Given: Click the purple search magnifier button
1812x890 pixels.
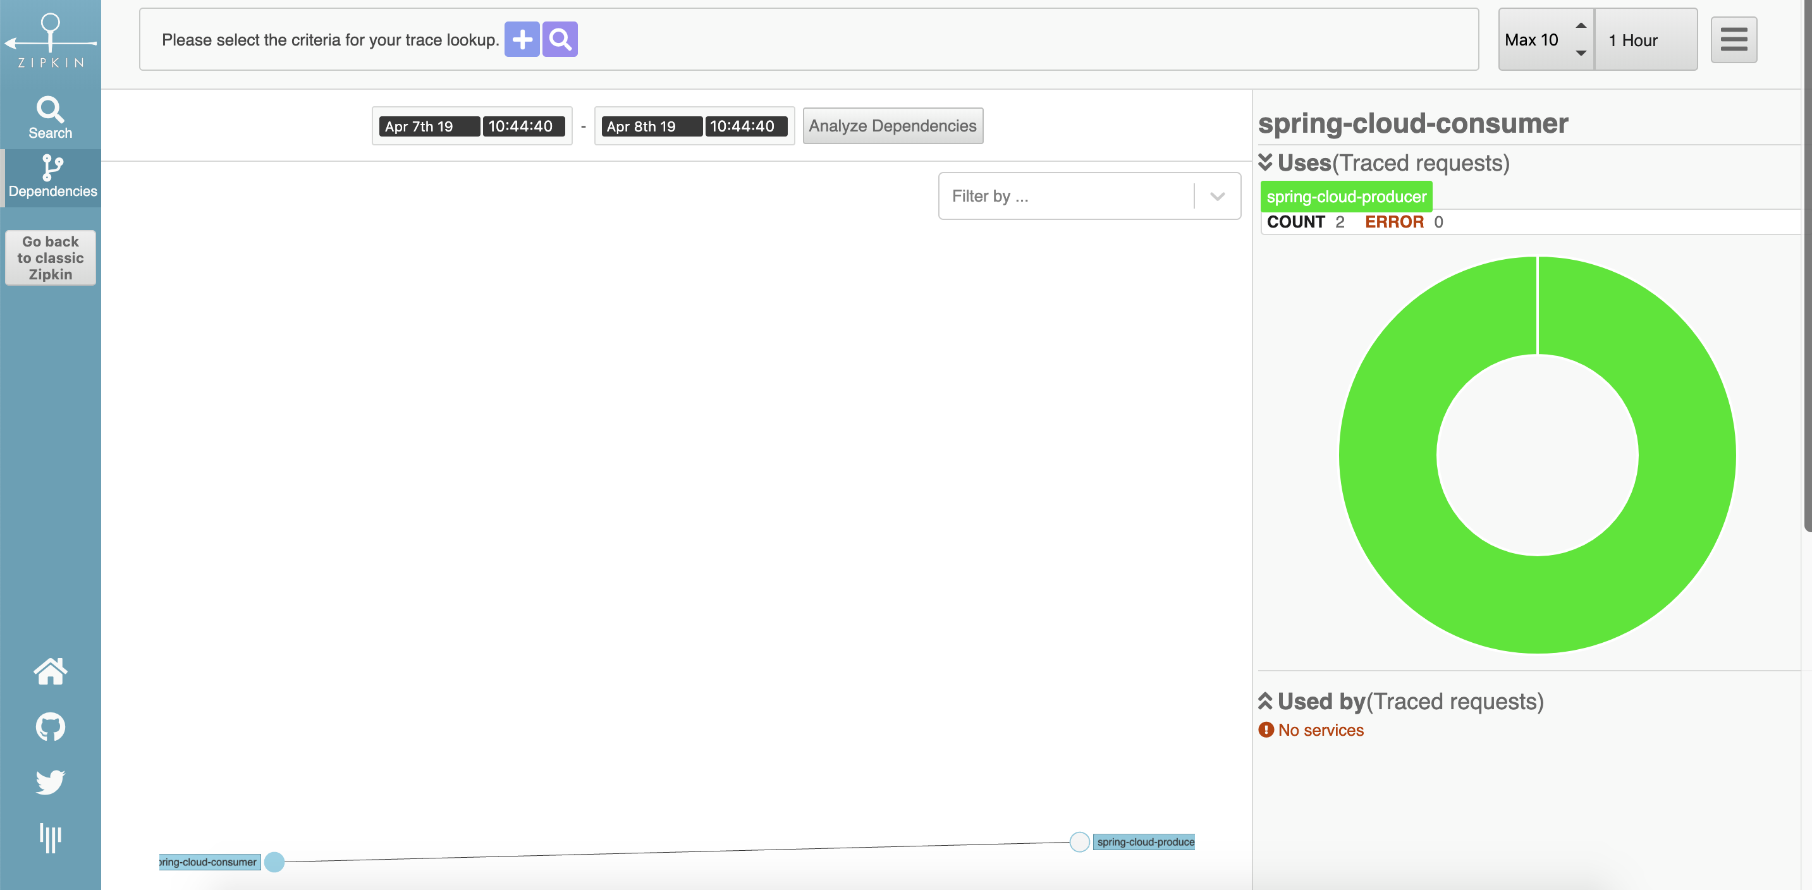Looking at the screenshot, I should (x=560, y=39).
